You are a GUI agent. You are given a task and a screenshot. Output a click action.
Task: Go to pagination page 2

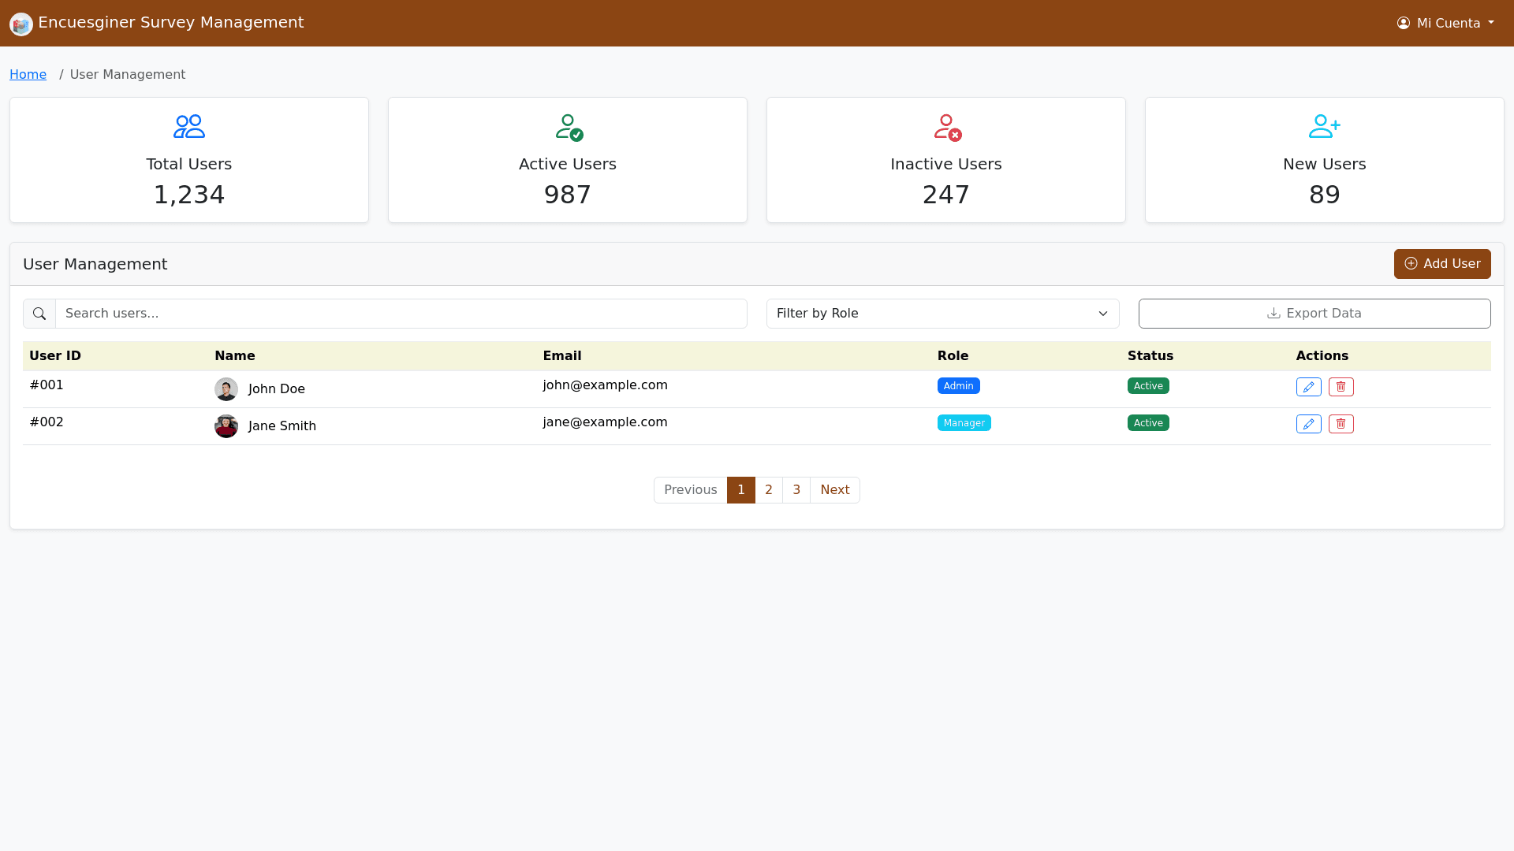click(x=769, y=490)
